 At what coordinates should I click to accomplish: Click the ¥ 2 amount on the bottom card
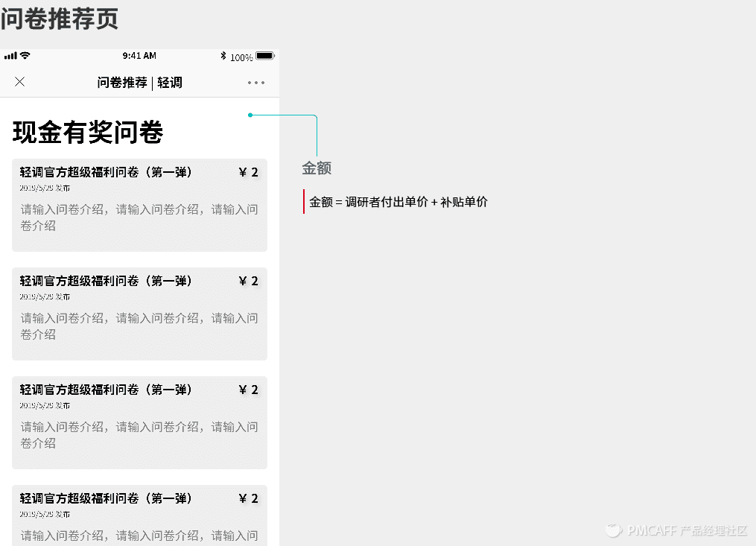[x=249, y=498]
